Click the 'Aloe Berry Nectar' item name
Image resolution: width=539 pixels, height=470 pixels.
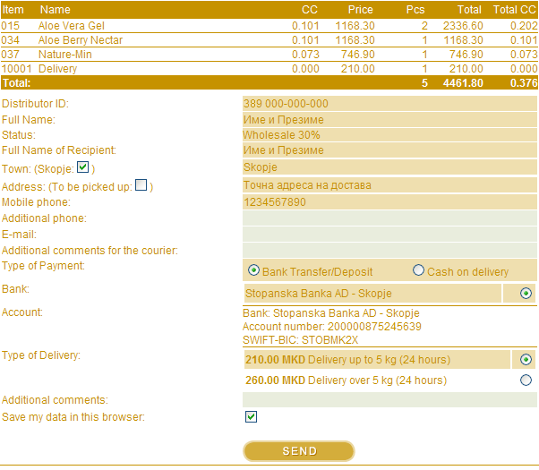[x=81, y=40]
